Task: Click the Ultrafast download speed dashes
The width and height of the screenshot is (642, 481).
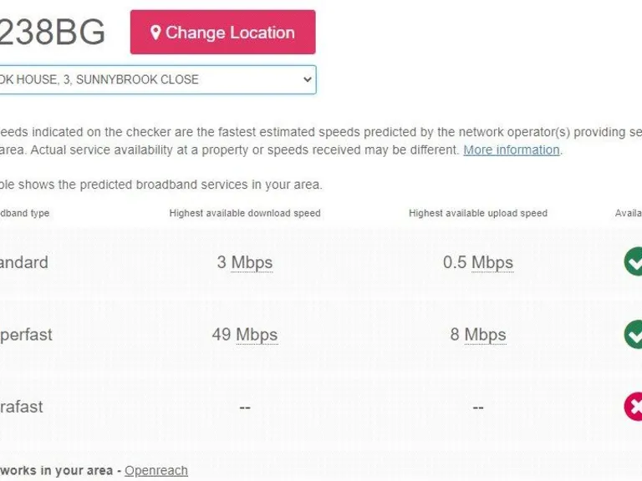Action: click(x=244, y=408)
